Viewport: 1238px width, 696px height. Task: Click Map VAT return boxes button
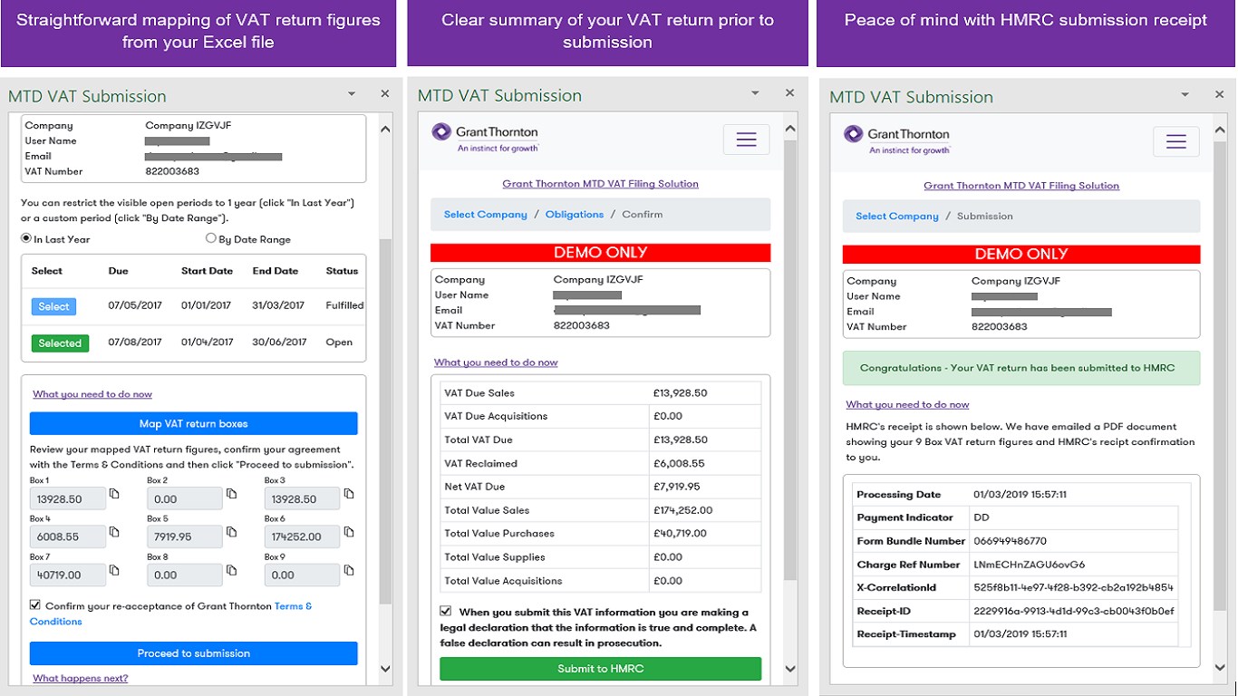tap(194, 423)
